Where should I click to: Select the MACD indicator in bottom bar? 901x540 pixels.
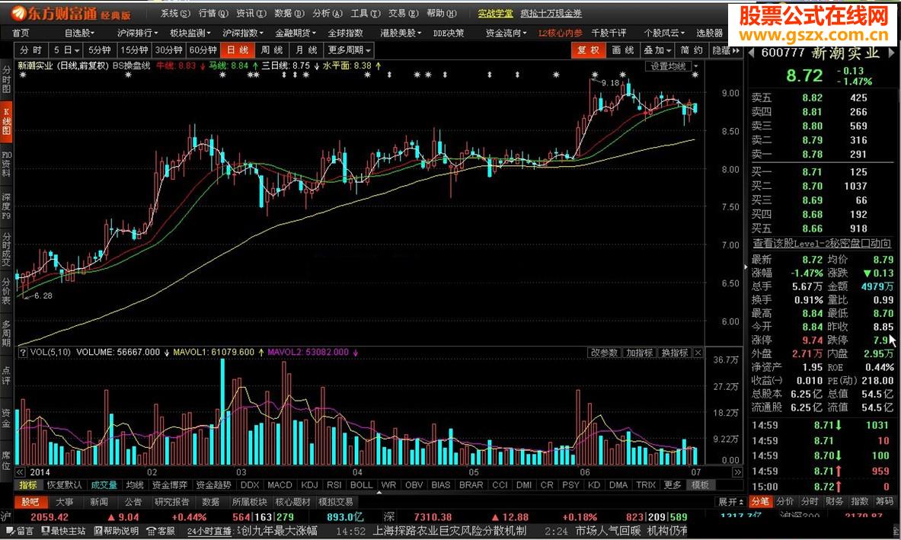279,484
